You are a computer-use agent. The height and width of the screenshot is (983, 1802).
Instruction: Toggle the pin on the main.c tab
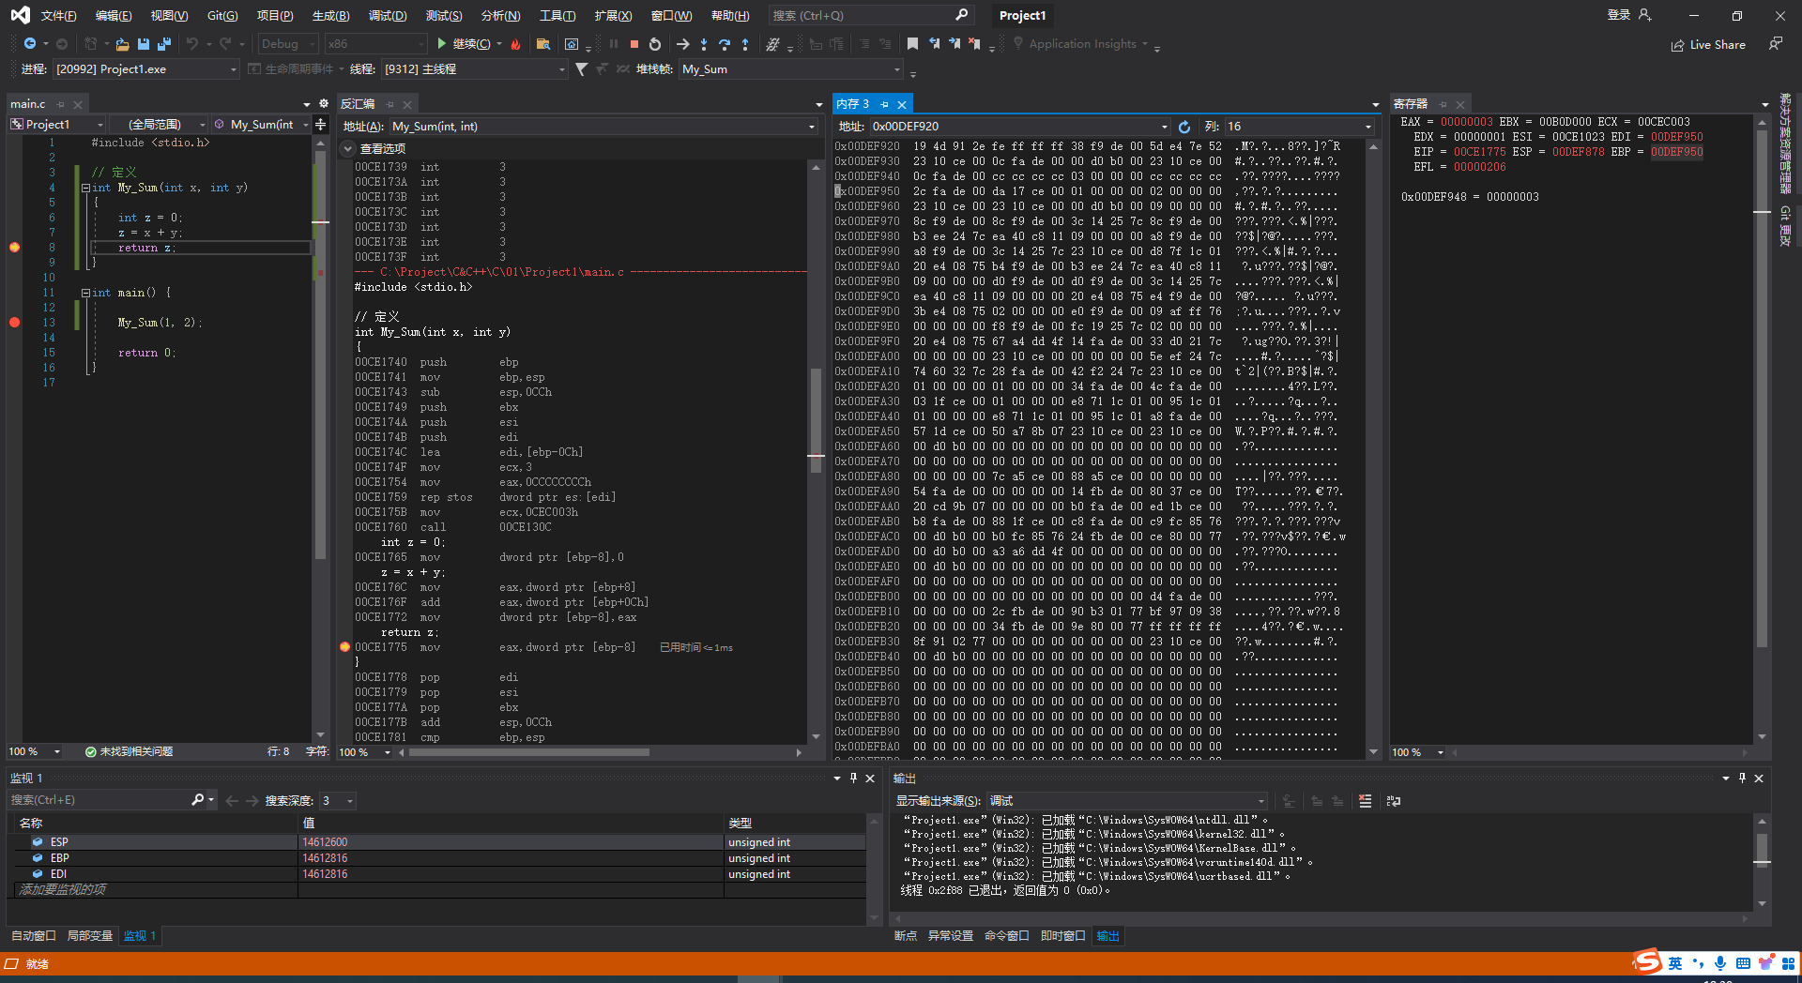point(61,104)
